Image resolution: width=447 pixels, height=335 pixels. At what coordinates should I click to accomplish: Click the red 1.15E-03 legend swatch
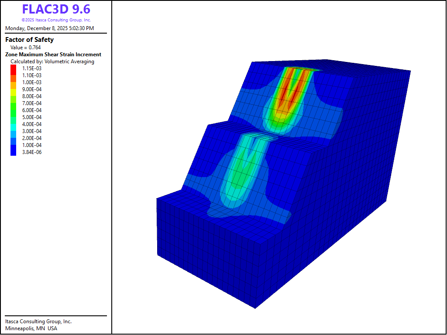[13, 68]
